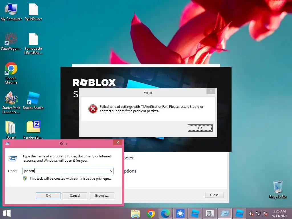Open File Explorer from taskbar
Viewport: 292px width, 219px height.
(135, 213)
